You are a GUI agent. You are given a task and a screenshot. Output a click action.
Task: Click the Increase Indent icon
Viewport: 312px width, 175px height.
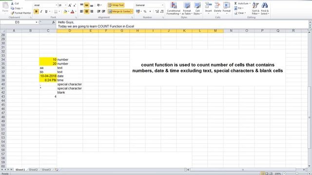tap(103, 12)
